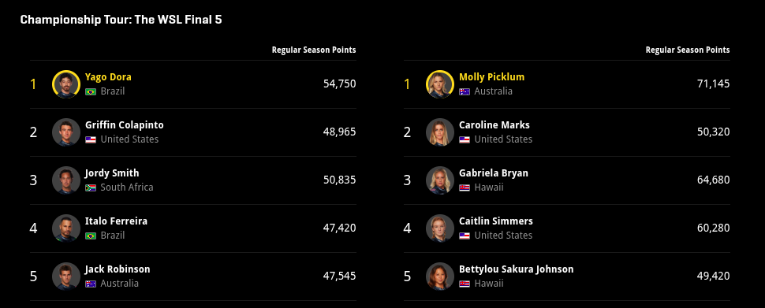765x308 pixels.
Task: Select Caroline Marks' profile photo
Action: click(x=440, y=132)
